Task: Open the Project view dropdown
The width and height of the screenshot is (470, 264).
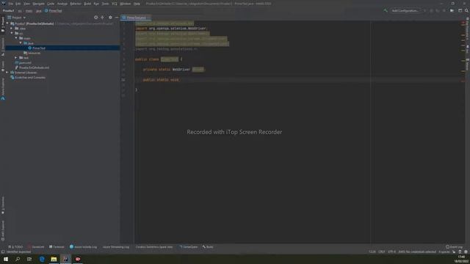Action: click(x=17, y=18)
